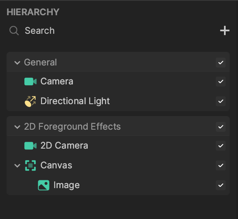Click the Camera object's video camera icon
The height and width of the screenshot is (219, 238).
click(x=30, y=82)
